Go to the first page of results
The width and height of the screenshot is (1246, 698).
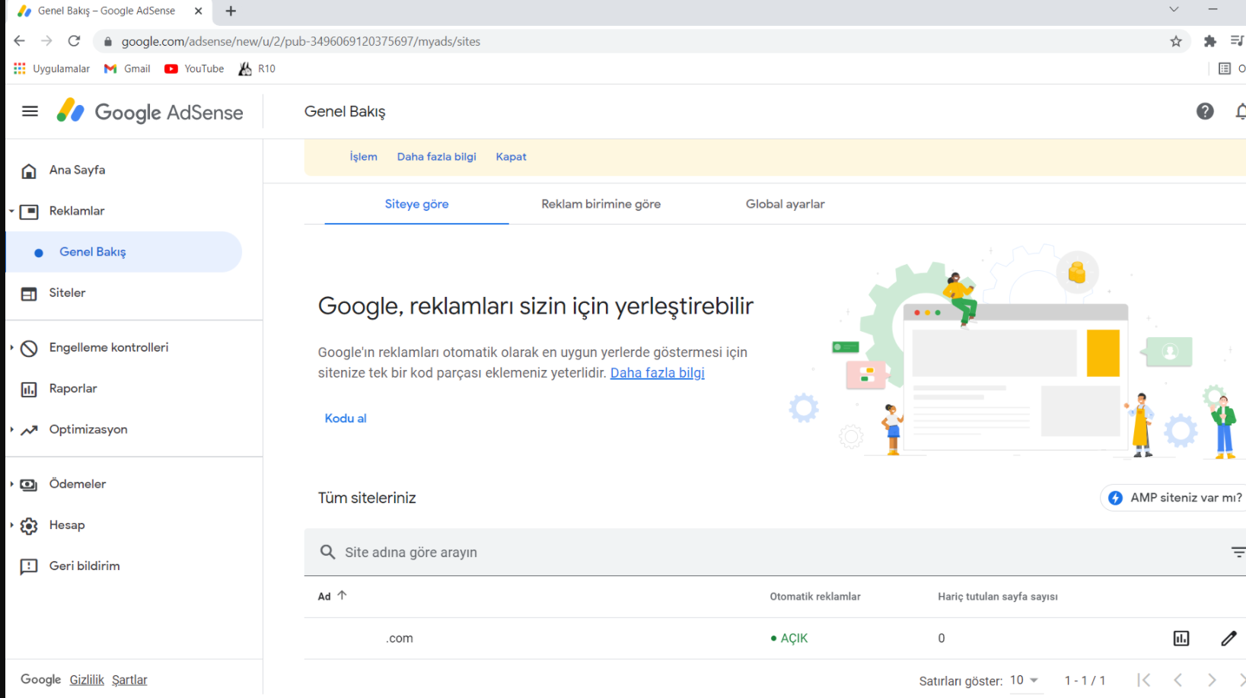[1143, 680]
